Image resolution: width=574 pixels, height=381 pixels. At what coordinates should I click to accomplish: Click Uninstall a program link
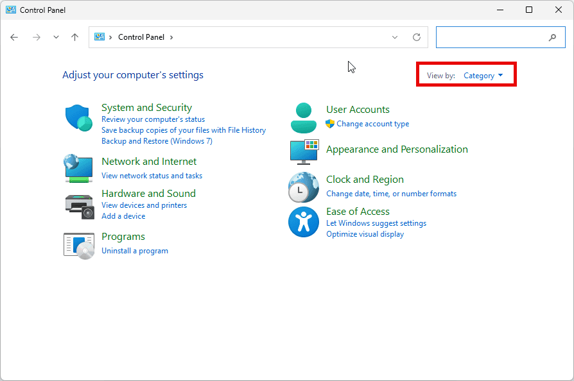[x=135, y=251]
